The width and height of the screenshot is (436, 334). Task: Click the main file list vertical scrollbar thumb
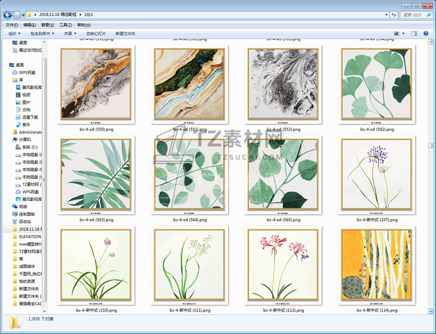tap(430, 145)
